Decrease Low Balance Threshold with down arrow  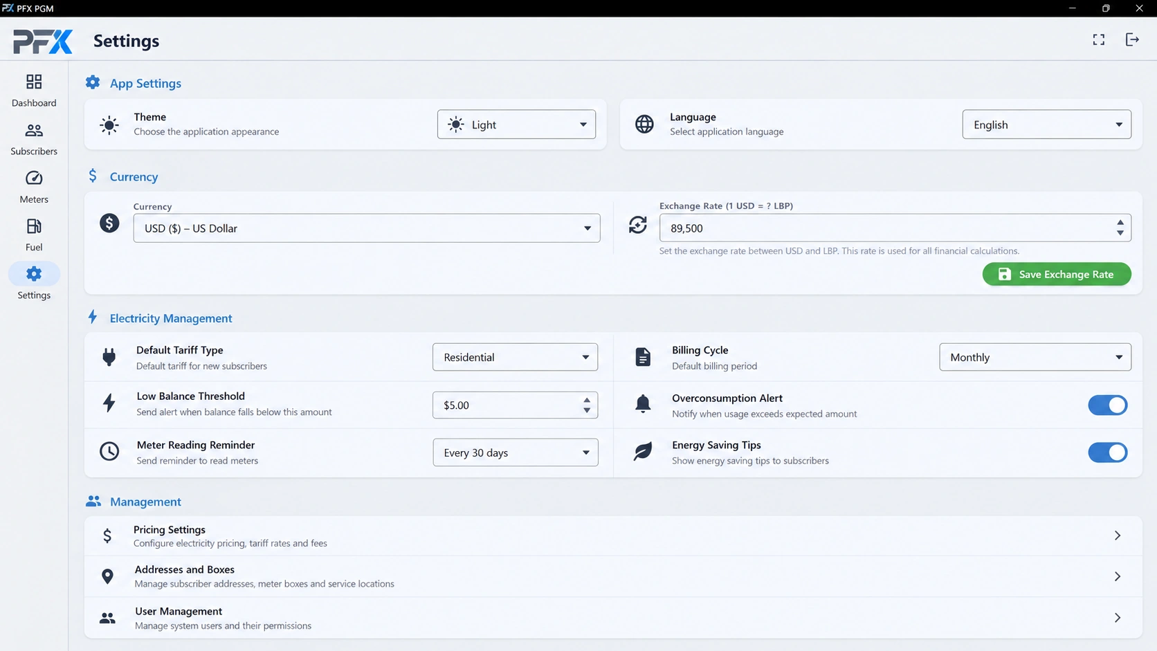pyautogui.click(x=587, y=410)
